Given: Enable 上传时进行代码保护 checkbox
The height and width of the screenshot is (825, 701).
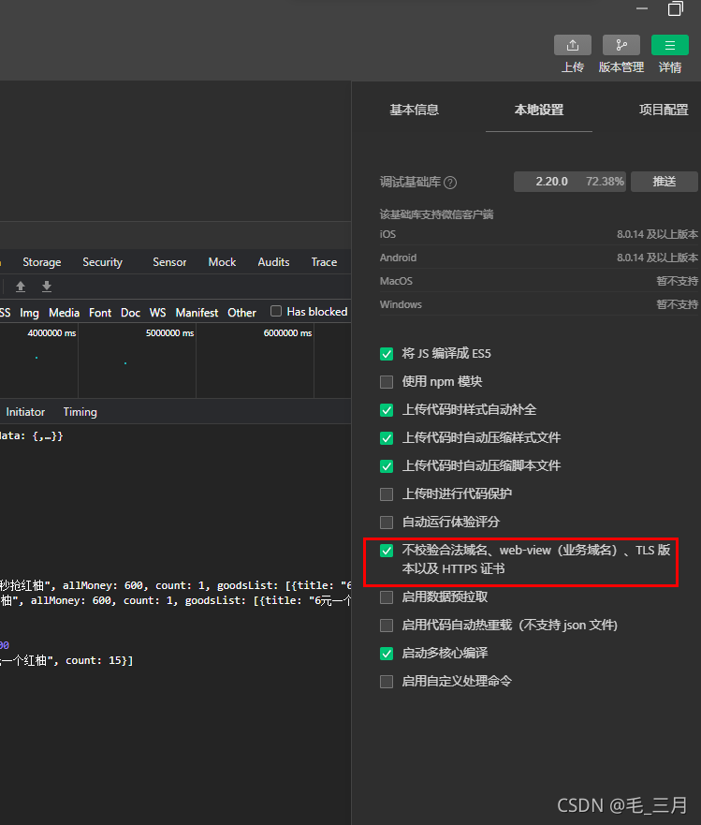Looking at the screenshot, I should [387, 494].
